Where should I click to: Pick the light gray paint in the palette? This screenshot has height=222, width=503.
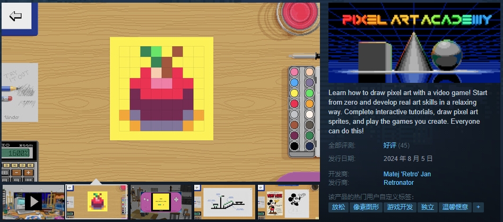pos(294,114)
